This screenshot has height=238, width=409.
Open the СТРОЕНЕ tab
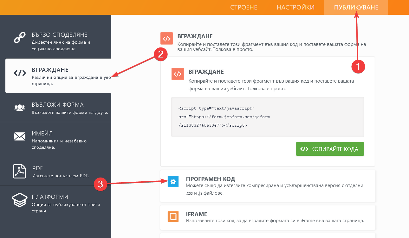point(243,7)
